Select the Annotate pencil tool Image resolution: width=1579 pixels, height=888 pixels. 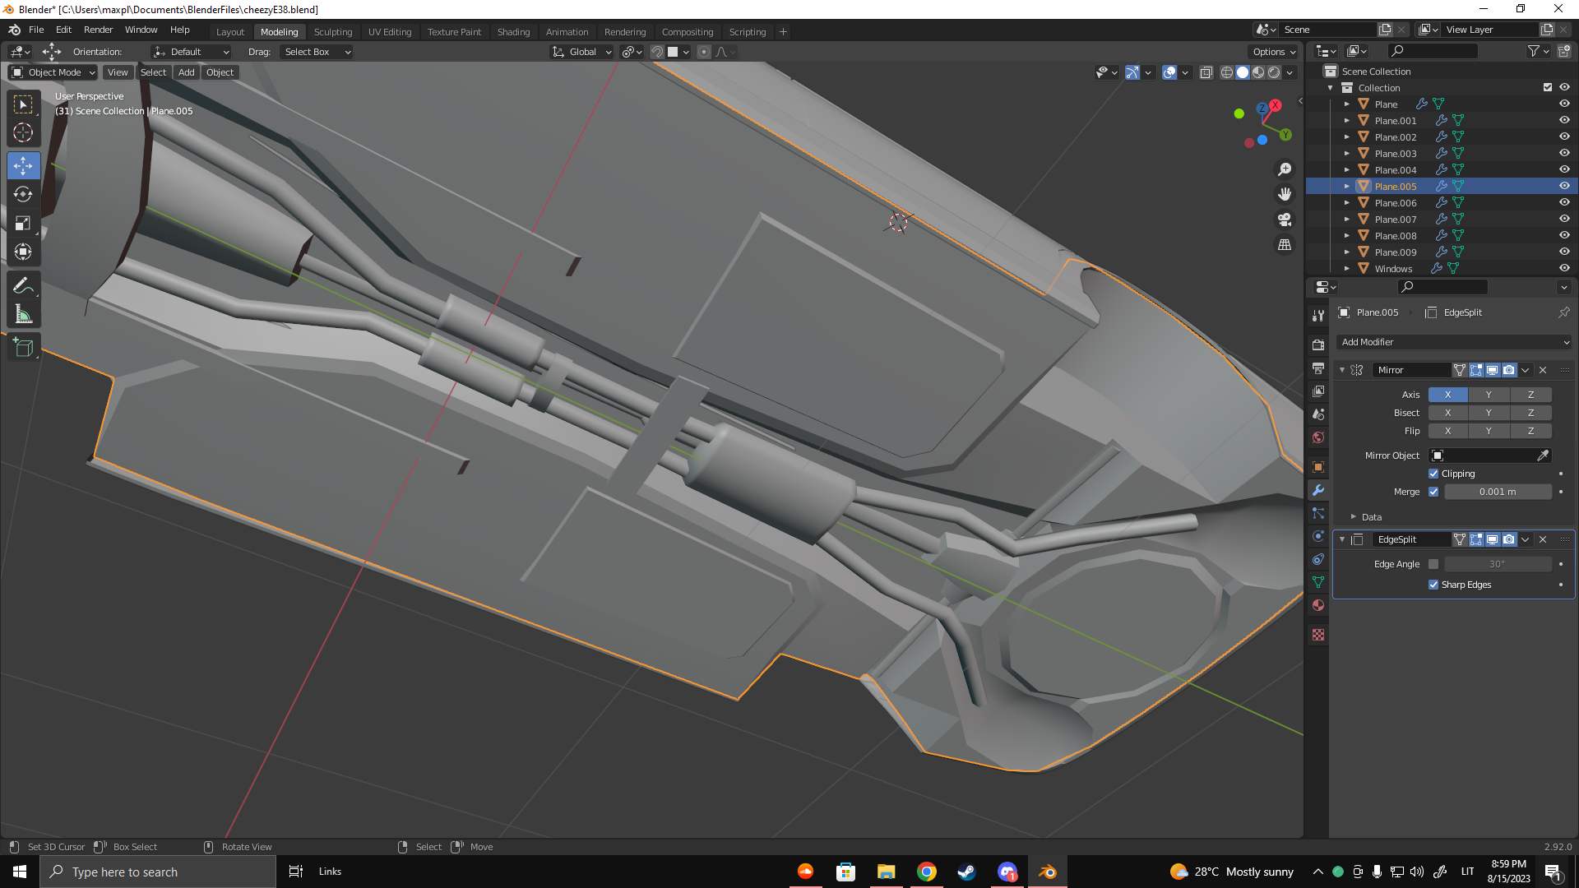tap(23, 285)
